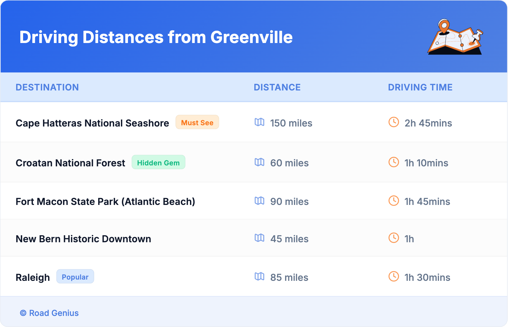
Task: Open the Road Genius copyright link
Action: point(49,313)
